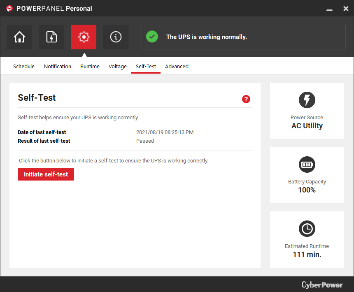Click the 'Click the button below' instruction text
The height and width of the screenshot is (292, 354).
pyautogui.click(x=114, y=161)
